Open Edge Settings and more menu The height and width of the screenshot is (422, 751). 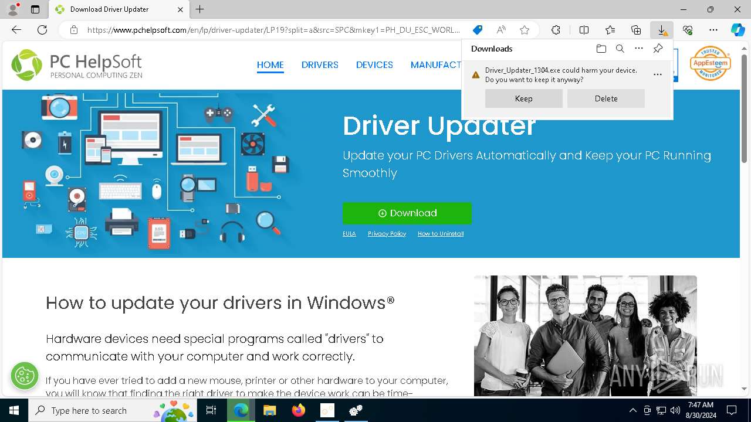point(713,30)
